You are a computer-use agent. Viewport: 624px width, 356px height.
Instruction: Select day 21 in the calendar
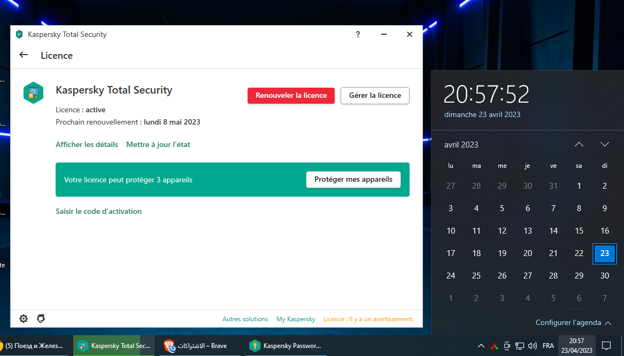[553, 253]
